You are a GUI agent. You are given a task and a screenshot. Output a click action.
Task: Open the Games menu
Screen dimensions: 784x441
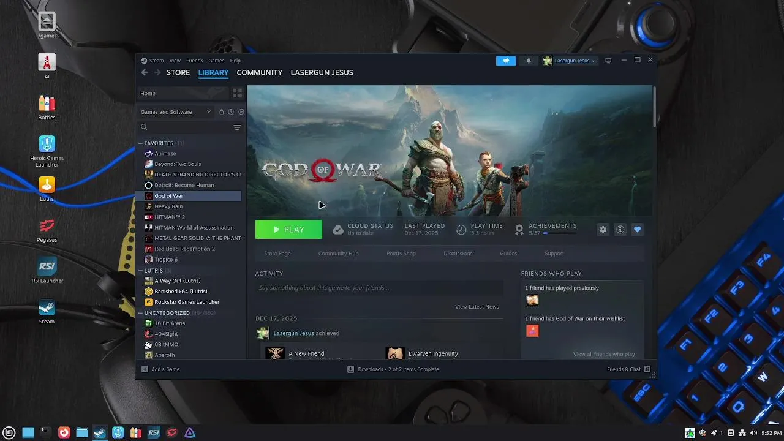click(216, 61)
